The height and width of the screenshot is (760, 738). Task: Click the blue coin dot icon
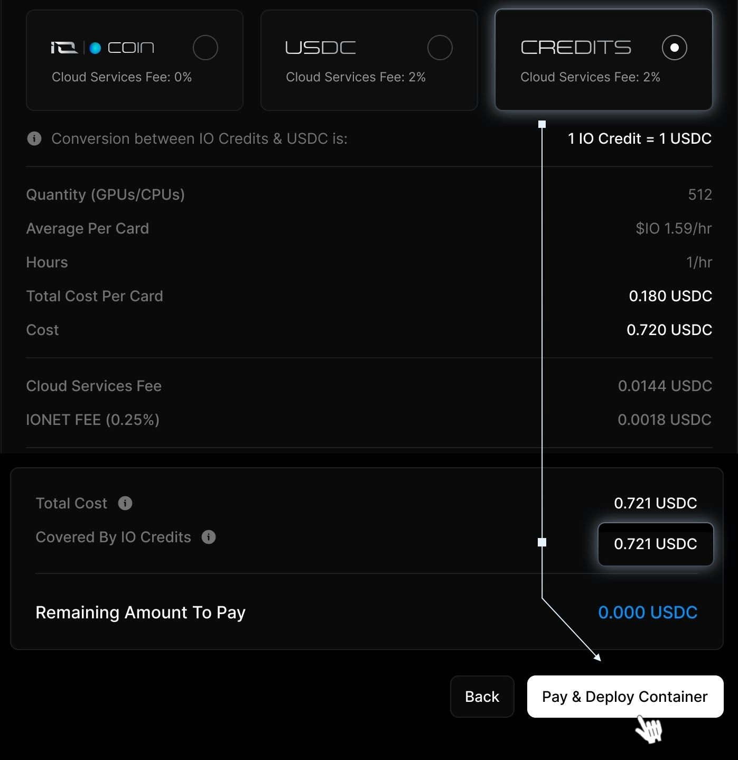(95, 48)
